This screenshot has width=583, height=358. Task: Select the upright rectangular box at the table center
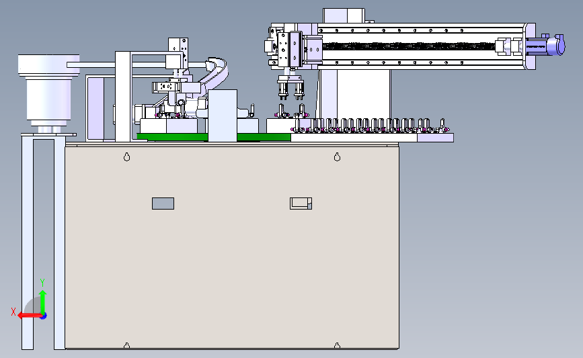point(223,116)
